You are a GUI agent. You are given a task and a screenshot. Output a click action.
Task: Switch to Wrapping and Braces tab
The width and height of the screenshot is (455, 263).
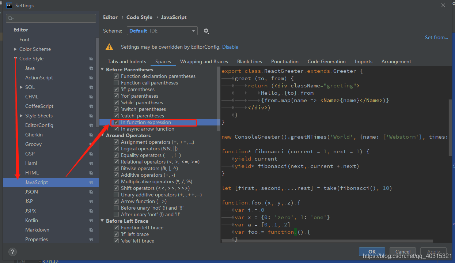click(x=204, y=61)
